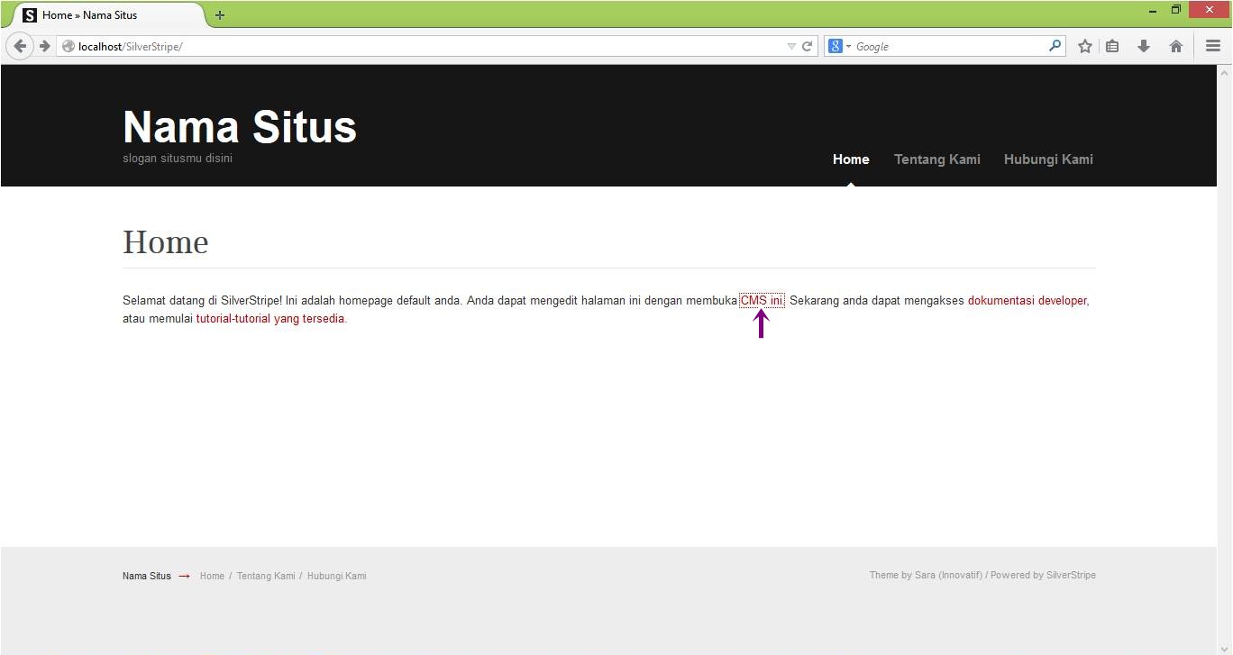Click the browser Back arrow button
Screen dimensions: 1233x655
[x=20, y=46]
